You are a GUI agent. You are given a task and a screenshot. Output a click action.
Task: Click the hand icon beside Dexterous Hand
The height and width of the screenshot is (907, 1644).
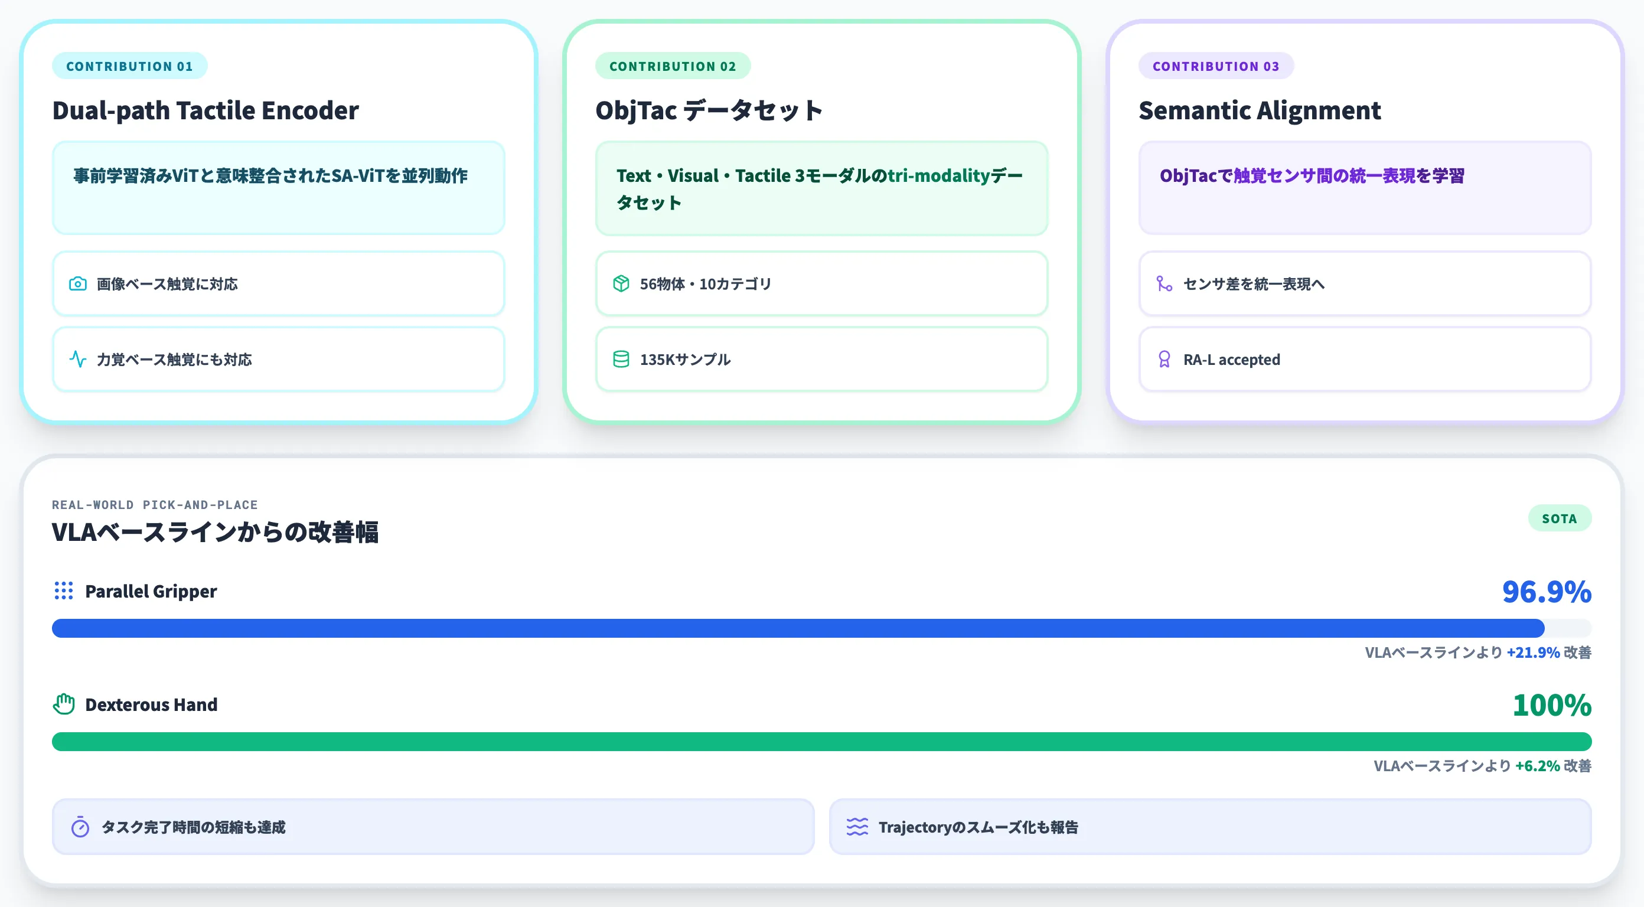63,704
